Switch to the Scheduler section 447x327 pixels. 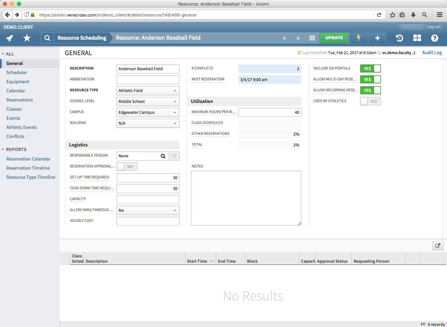click(x=16, y=72)
